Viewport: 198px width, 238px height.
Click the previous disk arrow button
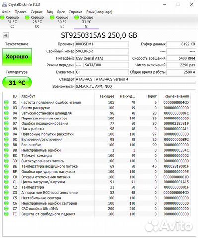pos(6,35)
